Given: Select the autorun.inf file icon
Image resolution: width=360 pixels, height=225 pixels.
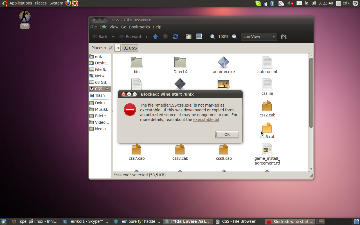Looking at the screenshot, I should tap(267, 62).
